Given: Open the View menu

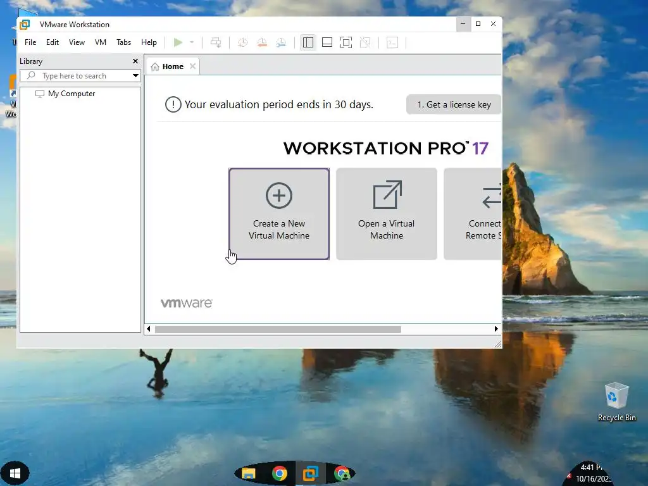Looking at the screenshot, I should [77, 42].
